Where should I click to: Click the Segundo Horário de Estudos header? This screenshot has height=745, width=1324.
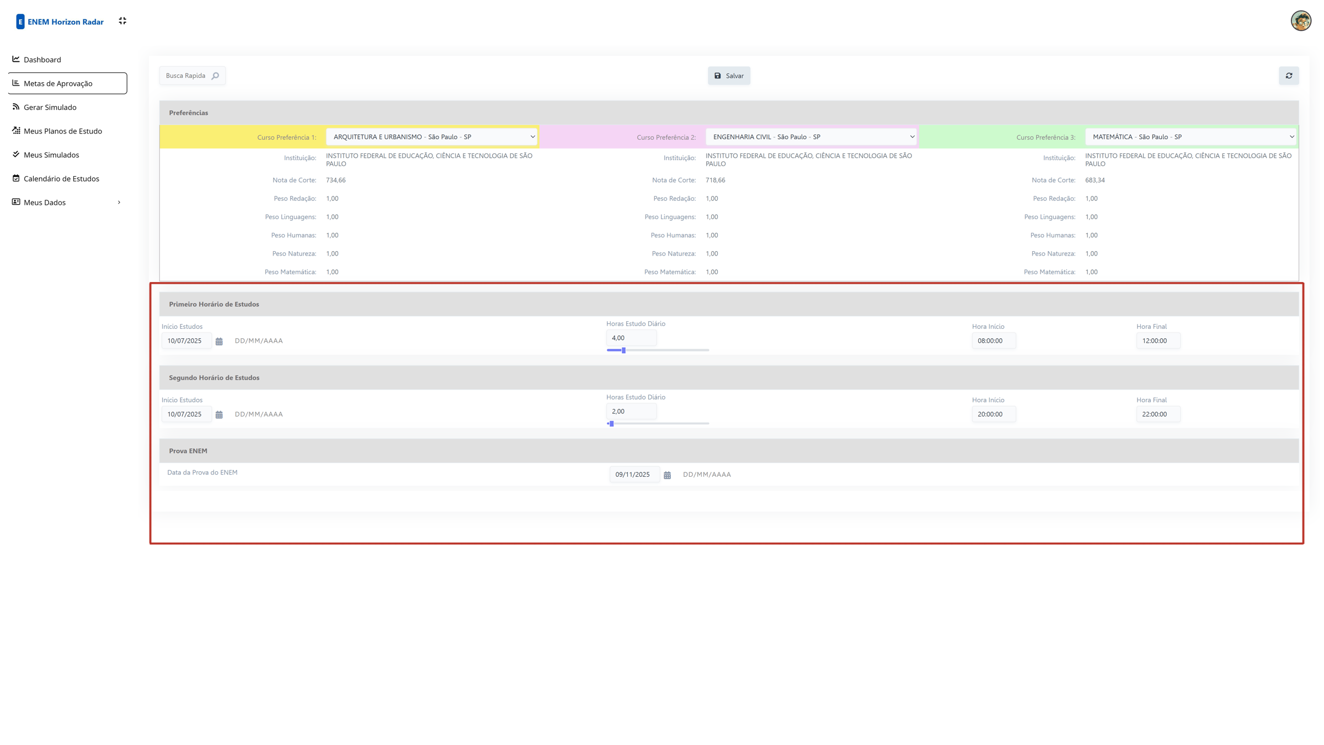[x=729, y=377]
